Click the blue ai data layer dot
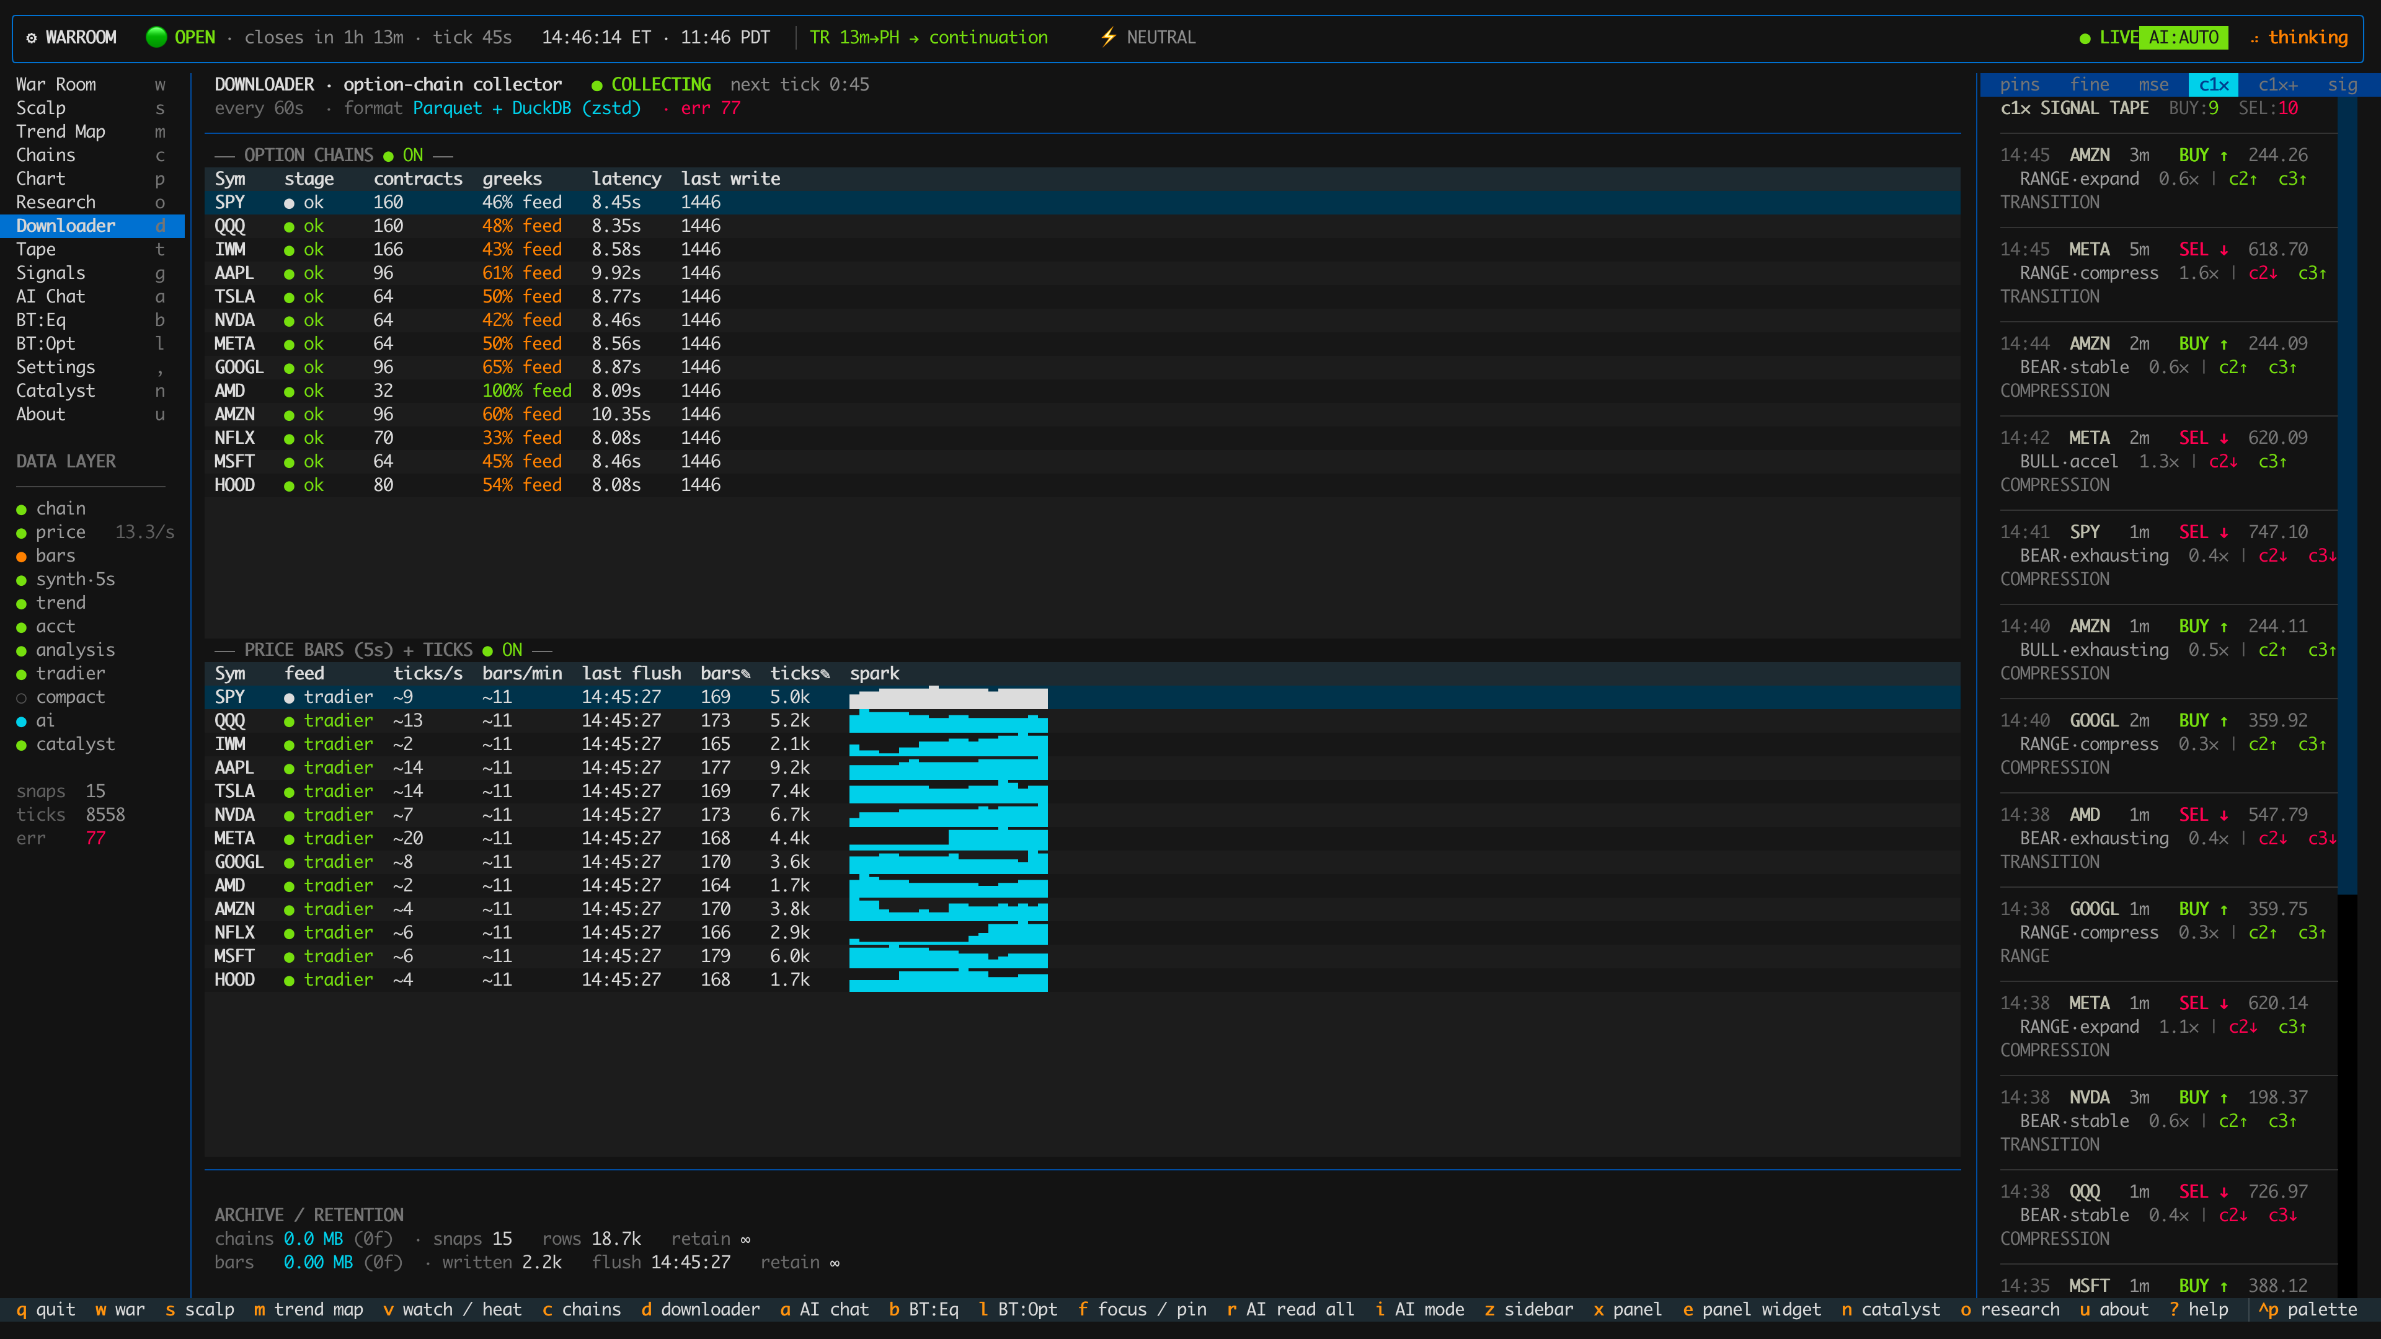The image size is (2381, 1339). point(21,722)
